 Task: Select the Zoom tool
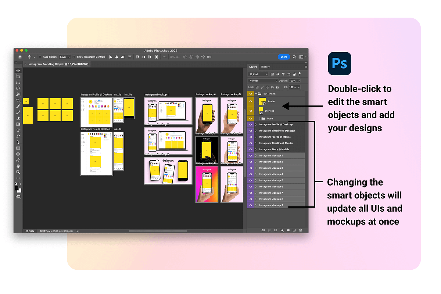(18, 172)
